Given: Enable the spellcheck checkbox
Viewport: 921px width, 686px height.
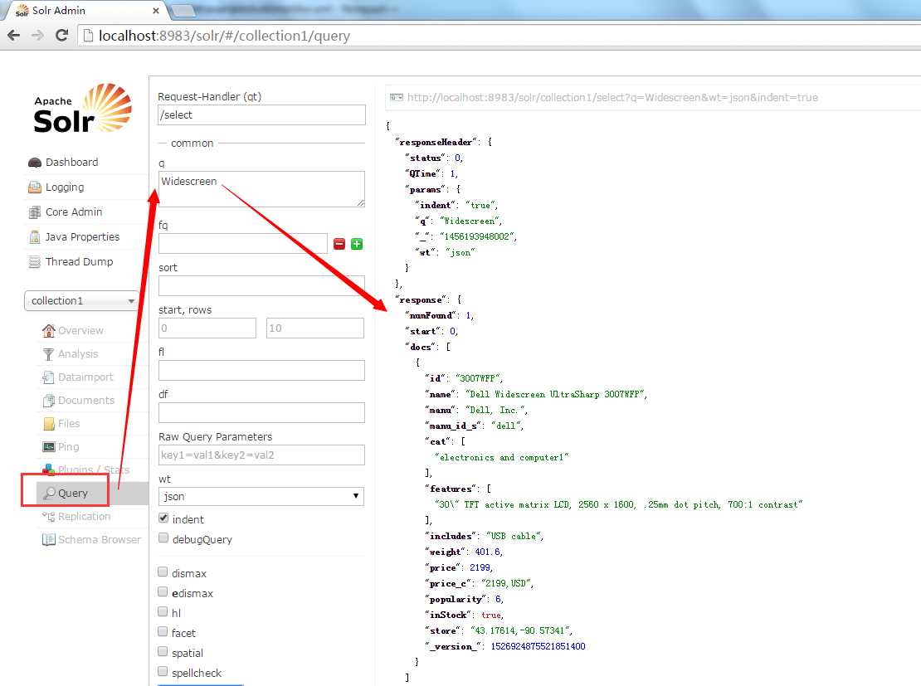Looking at the screenshot, I should (163, 672).
